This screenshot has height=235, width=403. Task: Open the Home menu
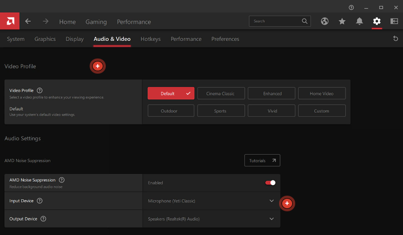click(x=68, y=22)
